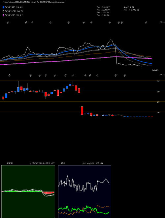Click the MACD panel title label
Screen dimensions: 165x218
coord(10,163)
